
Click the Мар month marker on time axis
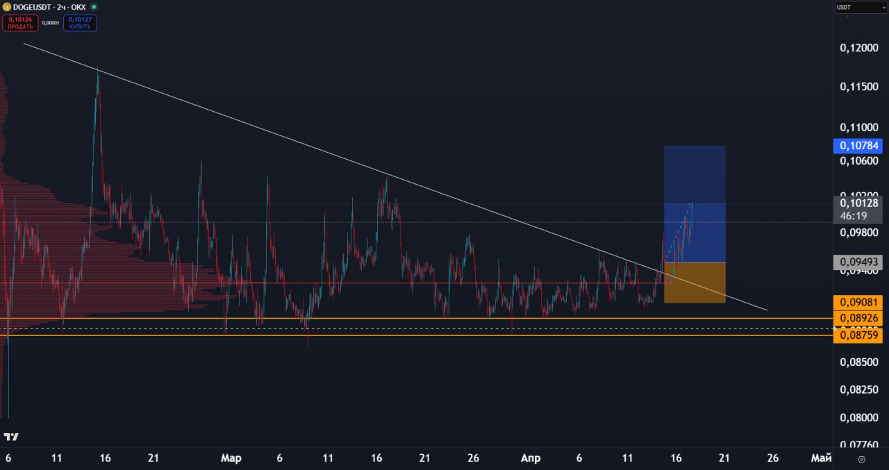(x=231, y=458)
